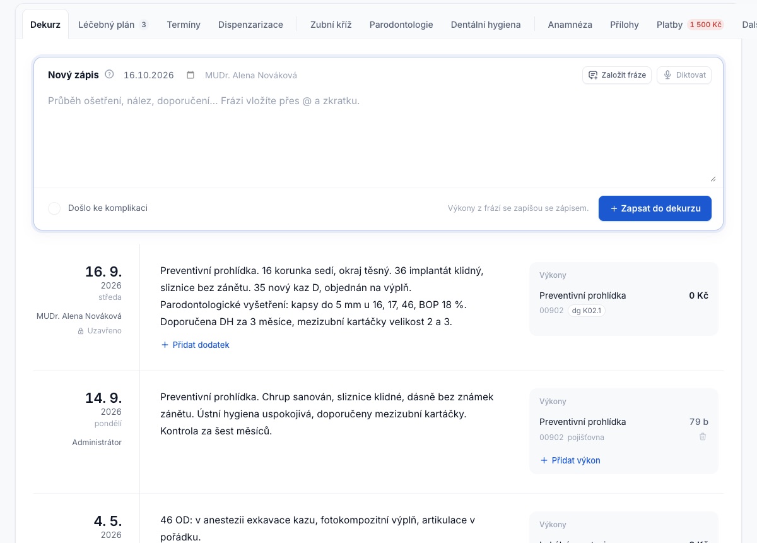
Task: Click the Zapsat do dekurzu button
Action: [655, 208]
